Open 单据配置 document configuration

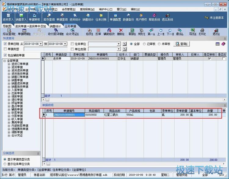115,17
